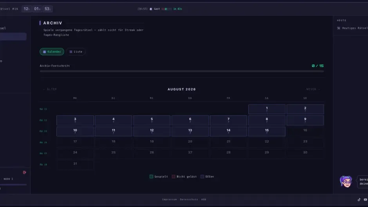The image size is (368, 207).
Task: Open the August 1 puzzle
Action: (x=267, y=109)
